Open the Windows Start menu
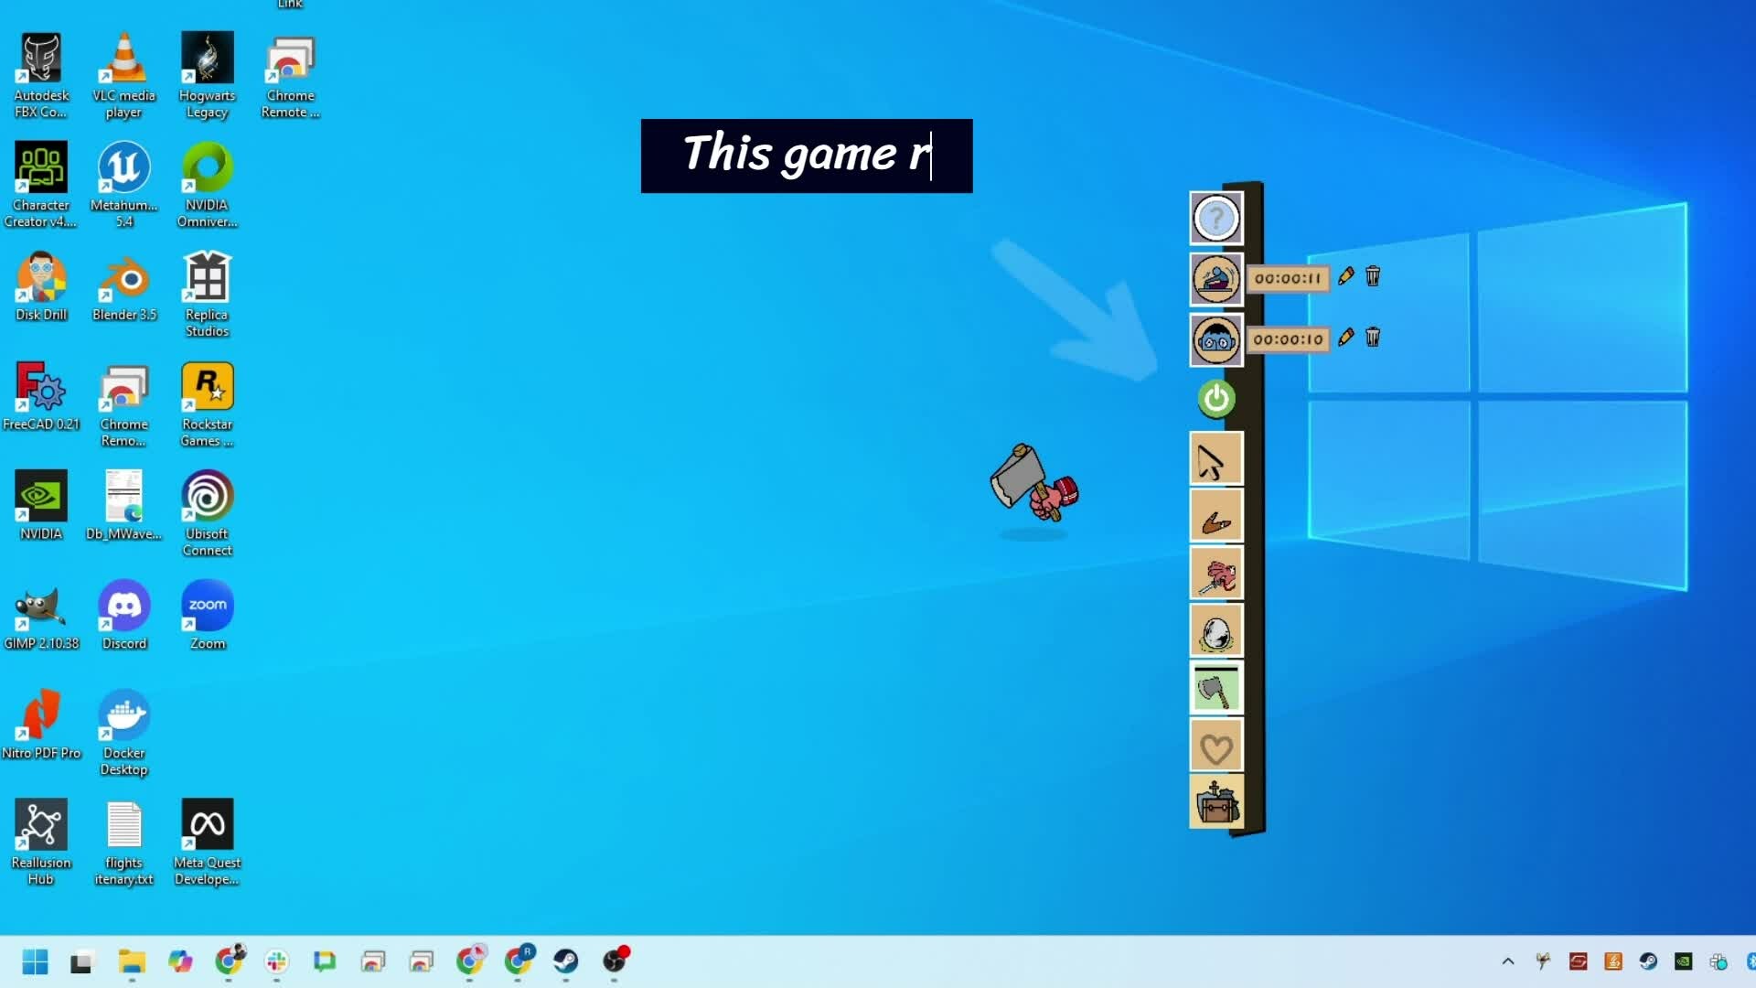The image size is (1756, 988). [35, 961]
